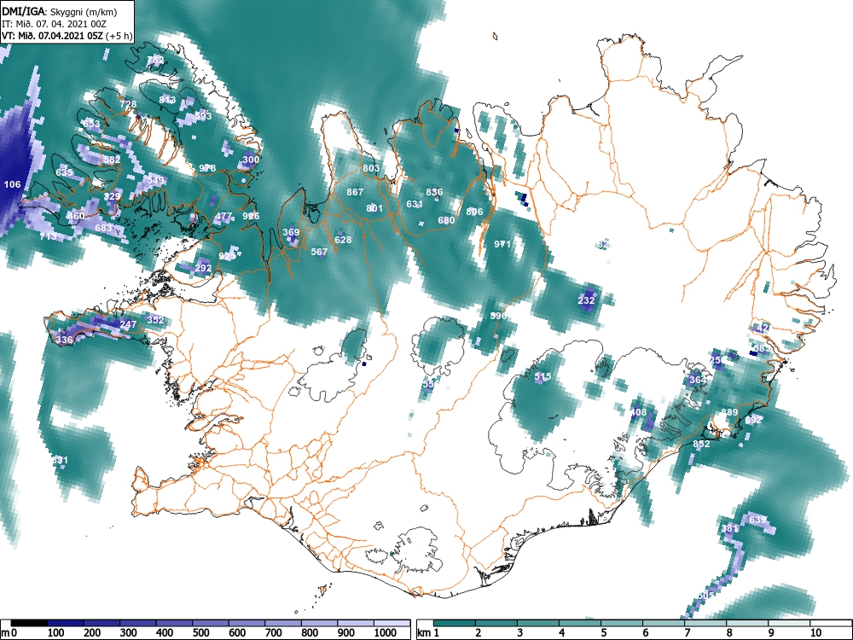The width and height of the screenshot is (853, 640).
Task: Click the '232' visibility value on the map
Action: 587,300
